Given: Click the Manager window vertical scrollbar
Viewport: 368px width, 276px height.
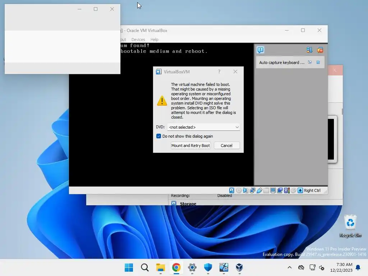Looking at the screenshot, I should (342, 111).
